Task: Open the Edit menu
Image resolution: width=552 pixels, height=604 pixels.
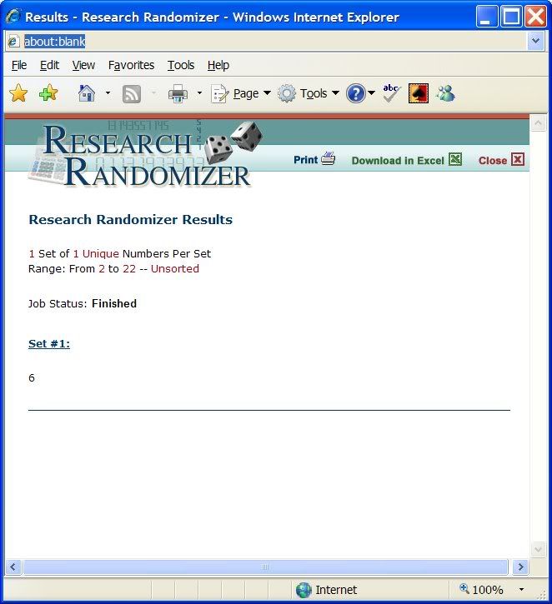Action: click(49, 65)
